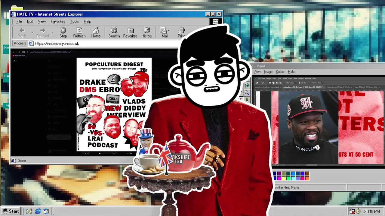Screen dimensions: 385x216
Task: Open the File menu in Explorer
Action: (19, 22)
